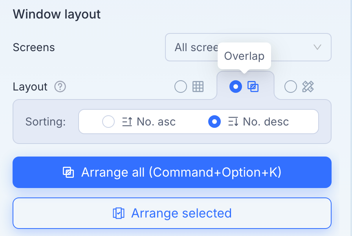Click the "No. desc" text label
This screenshot has width=352, height=236.
(x=266, y=122)
